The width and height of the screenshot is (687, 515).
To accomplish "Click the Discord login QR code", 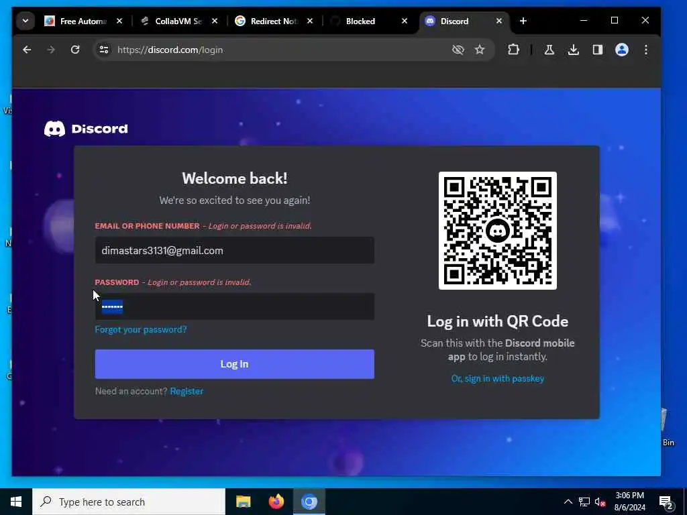I will 498,231.
